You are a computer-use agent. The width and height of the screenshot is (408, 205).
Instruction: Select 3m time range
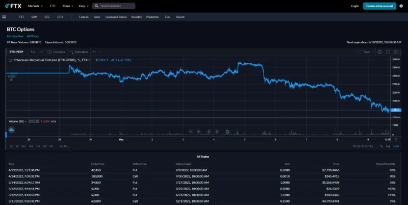pyautogui.click(x=31, y=146)
